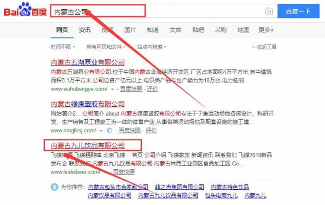
Task: Open 百度快照 for www.feidiebeer.com result
Action: pos(123,172)
